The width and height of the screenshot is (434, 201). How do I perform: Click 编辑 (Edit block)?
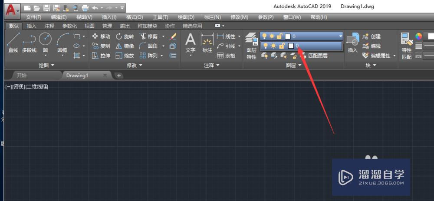tap(372, 46)
